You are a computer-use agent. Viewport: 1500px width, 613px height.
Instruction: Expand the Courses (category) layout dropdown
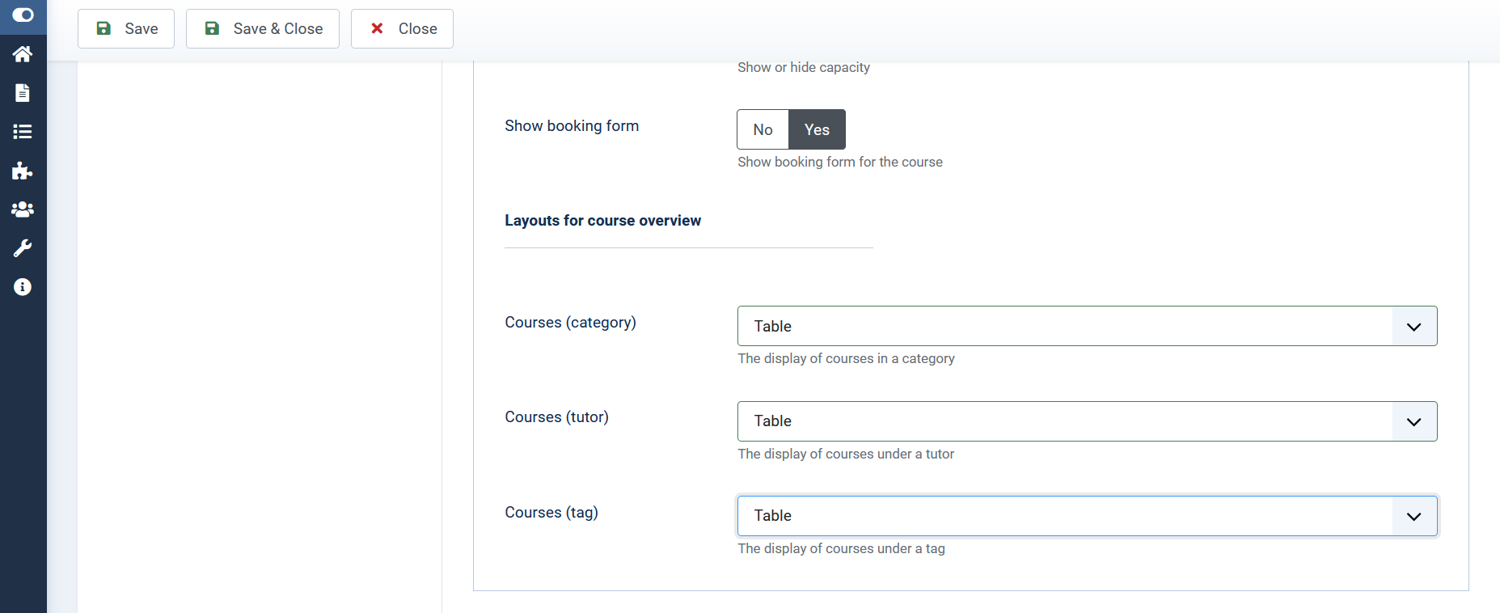tap(1087, 326)
